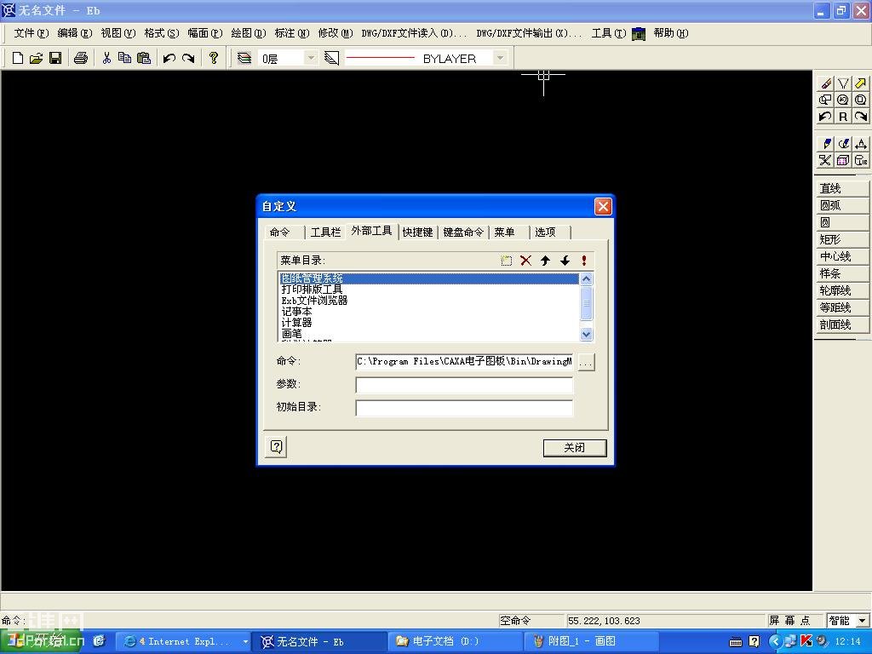The image size is (872, 654).
Task: Click the line type icon beside BYLAYER
Action: [x=331, y=58]
